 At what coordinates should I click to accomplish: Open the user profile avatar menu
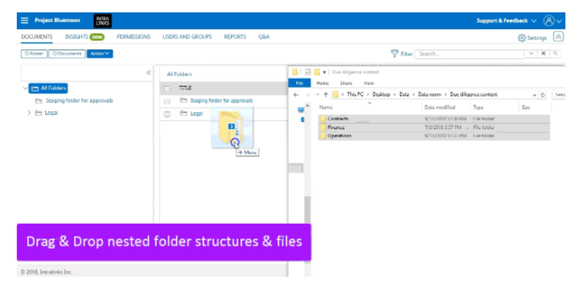tap(549, 21)
